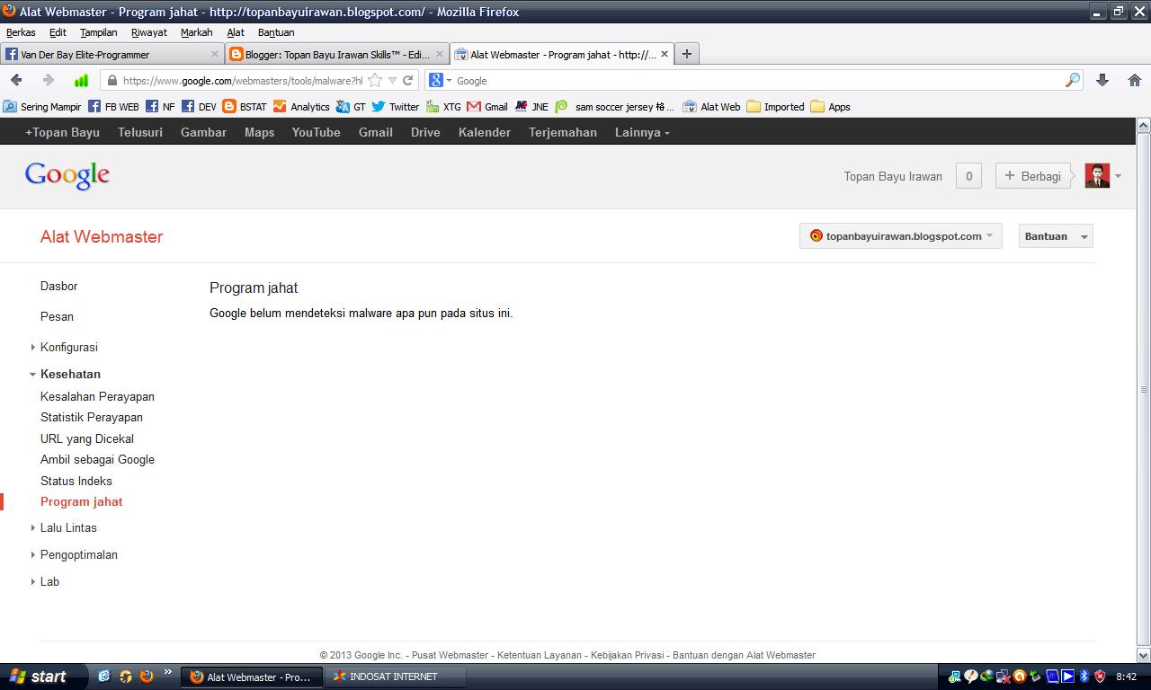Open YouTube in the Google bar
Screen dimensions: 1151x690
(316, 132)
